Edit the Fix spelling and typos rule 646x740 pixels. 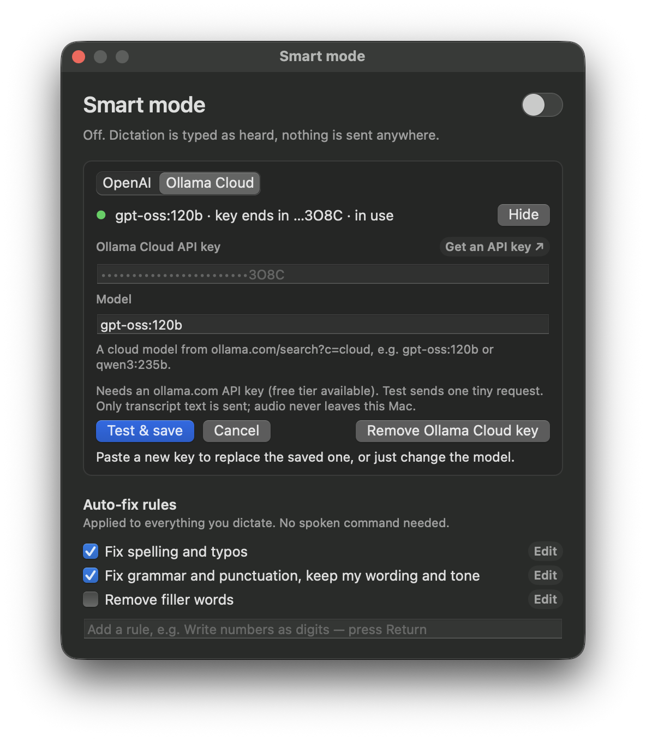click(545, 551)
